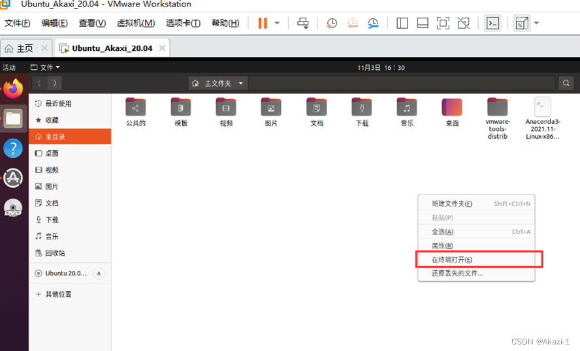Open the DVD disc from the dock
Viewport: 580px width, 351px height.
click(x=13, y=207)
